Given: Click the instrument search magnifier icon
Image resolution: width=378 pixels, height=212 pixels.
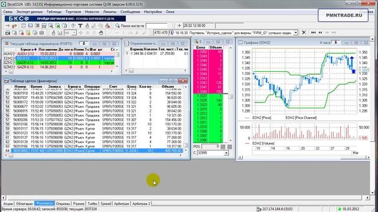Looking at the screenshot, I should point(118,25).
